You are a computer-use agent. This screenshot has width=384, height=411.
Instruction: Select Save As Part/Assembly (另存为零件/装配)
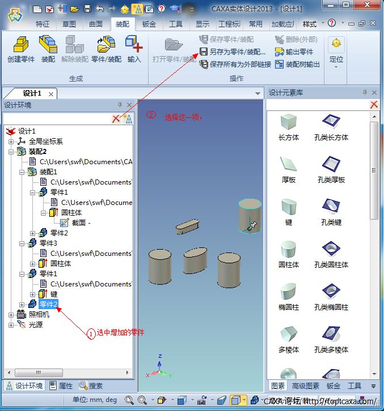point(233,52)
